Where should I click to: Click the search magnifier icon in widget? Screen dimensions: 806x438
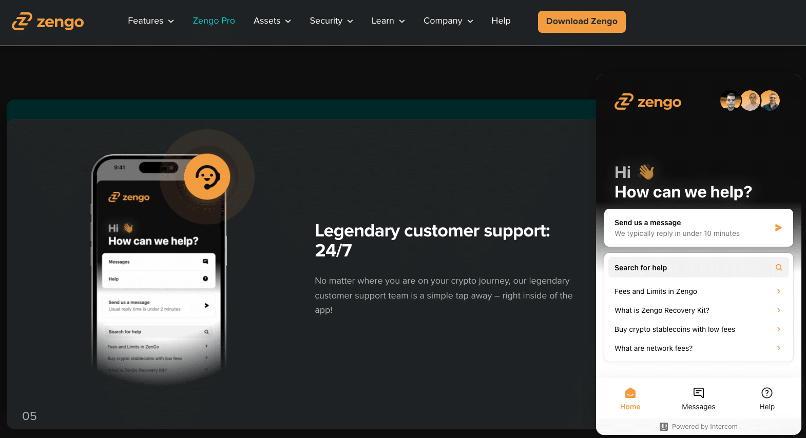click(779, 267)
